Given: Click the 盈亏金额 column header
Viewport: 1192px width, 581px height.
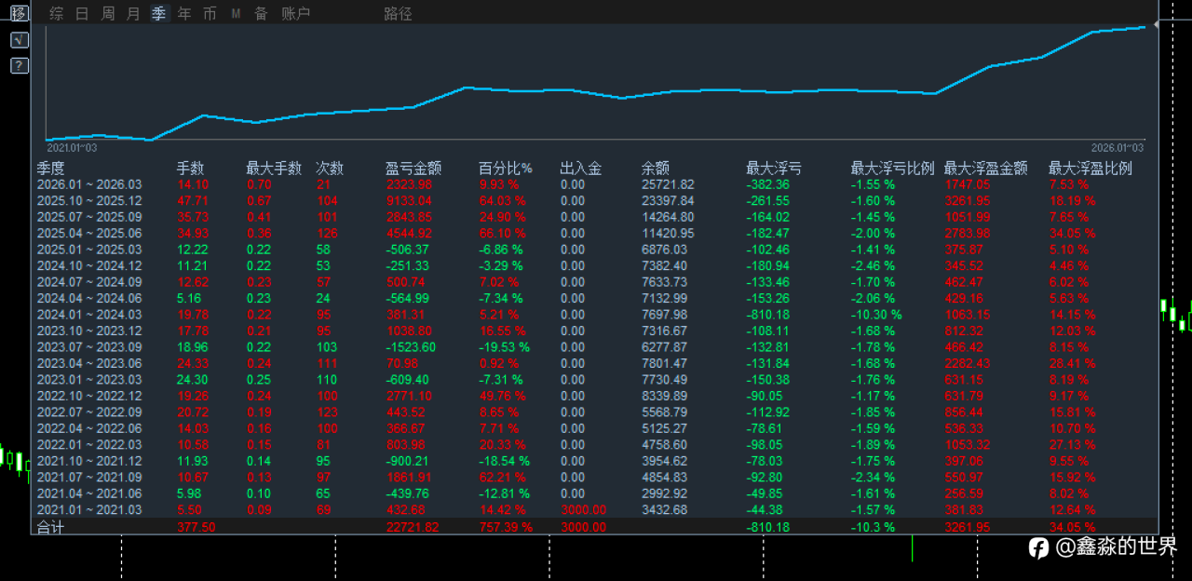Looking at the screenshot, I should coord(413,169).
